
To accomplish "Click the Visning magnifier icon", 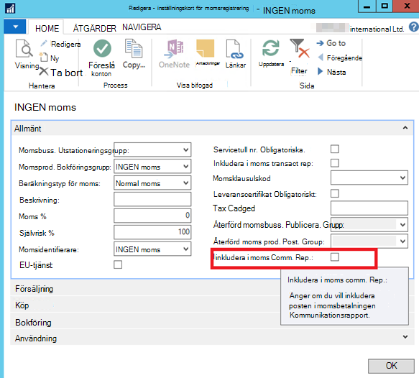I will click(24, 49).
